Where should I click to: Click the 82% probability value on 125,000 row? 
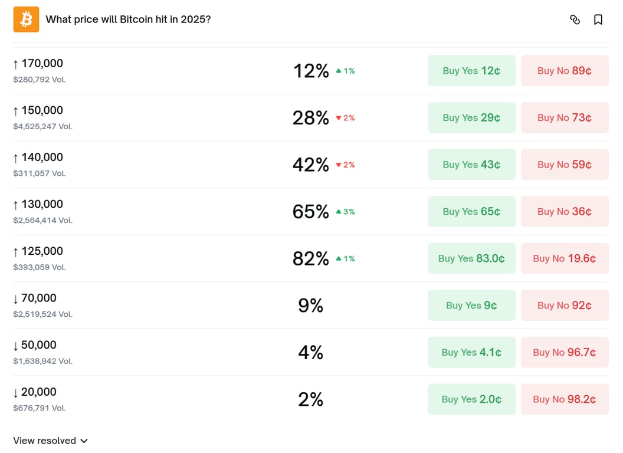coord(310,258)
